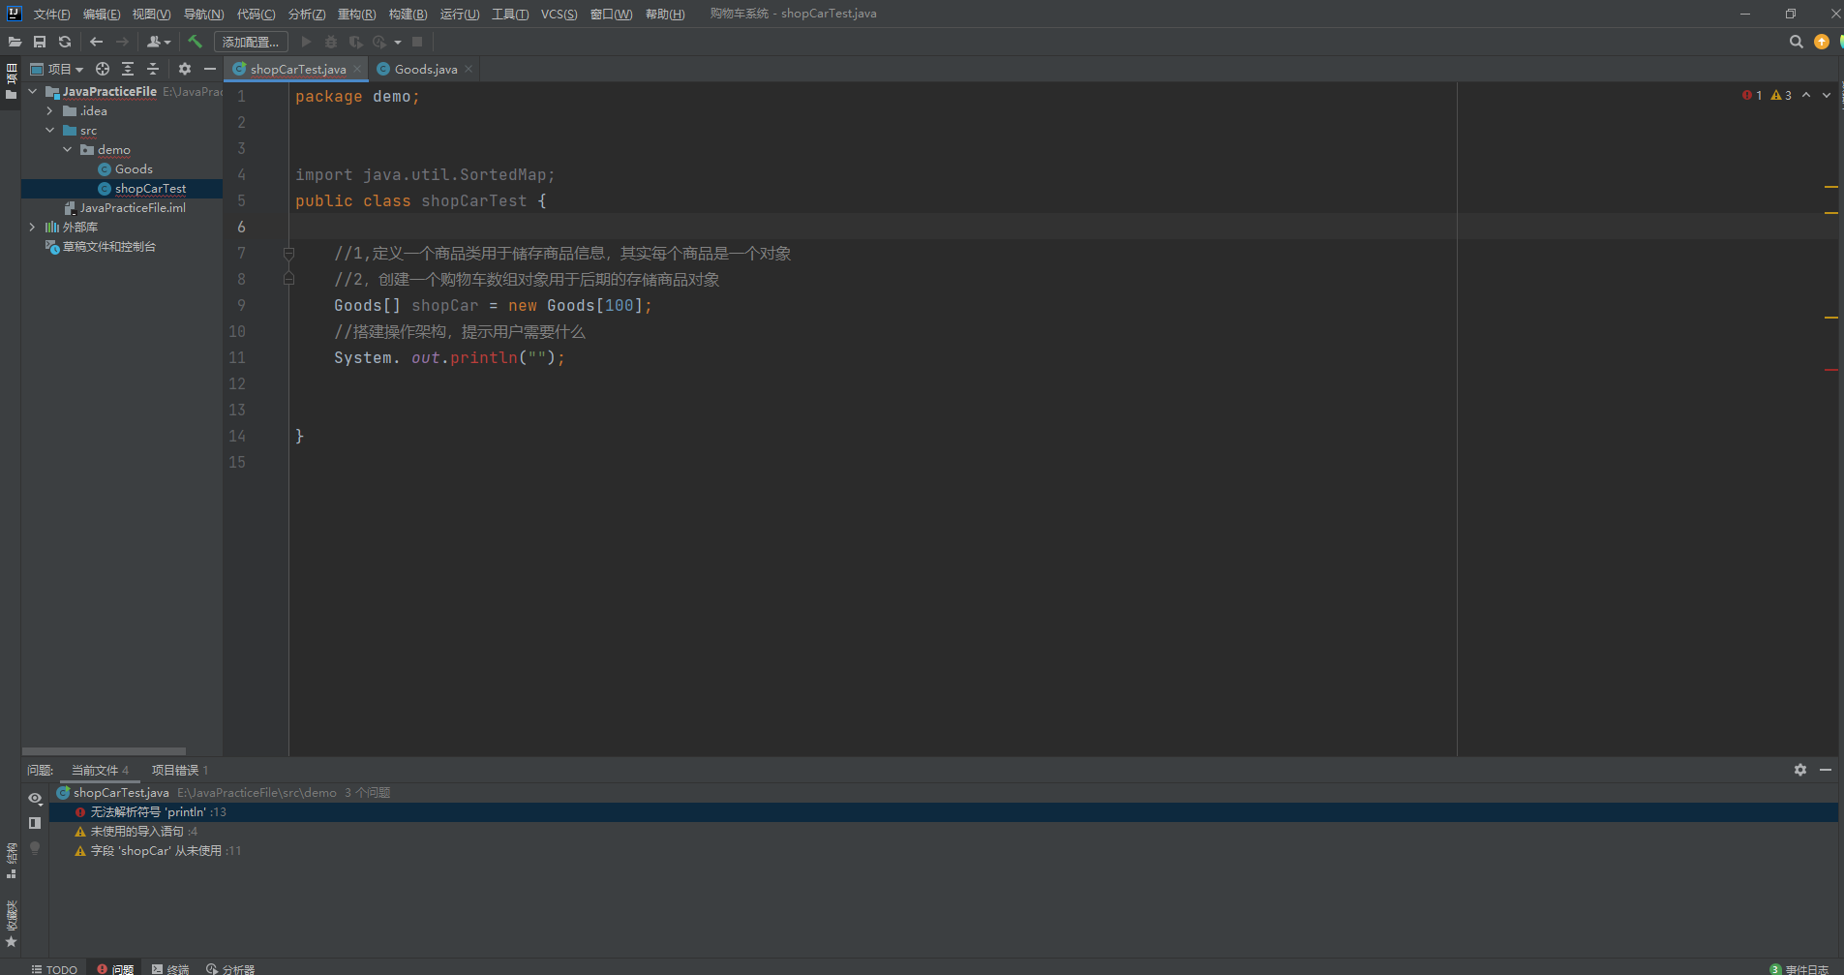Screen dimensions: 1844x975
Task: Click the Open file folder icon
Action: 15,42
